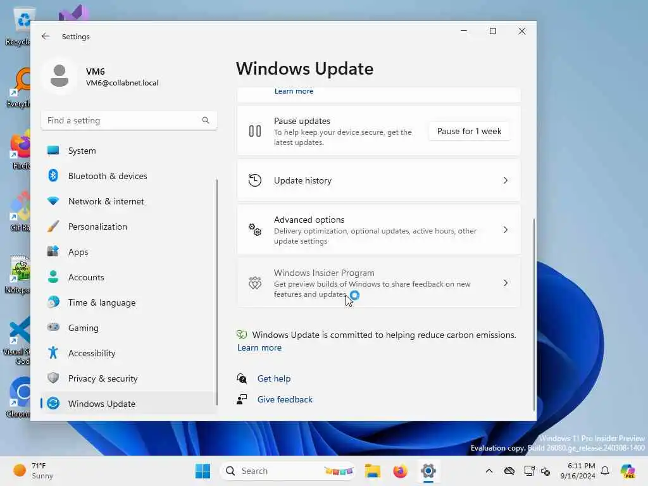Image resolution: width=648 pixels, height=486 pixels.
Task: Click the taskbar Search box
Action: tap(288, 471)
